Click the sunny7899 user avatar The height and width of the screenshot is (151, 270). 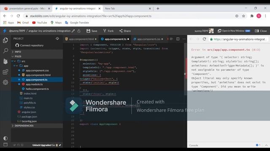211,31
